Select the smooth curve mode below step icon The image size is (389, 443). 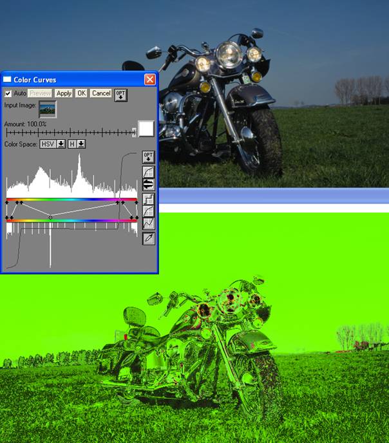tap(148, 211)
